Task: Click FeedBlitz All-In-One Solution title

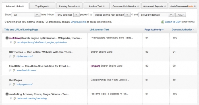Action: 40,66
